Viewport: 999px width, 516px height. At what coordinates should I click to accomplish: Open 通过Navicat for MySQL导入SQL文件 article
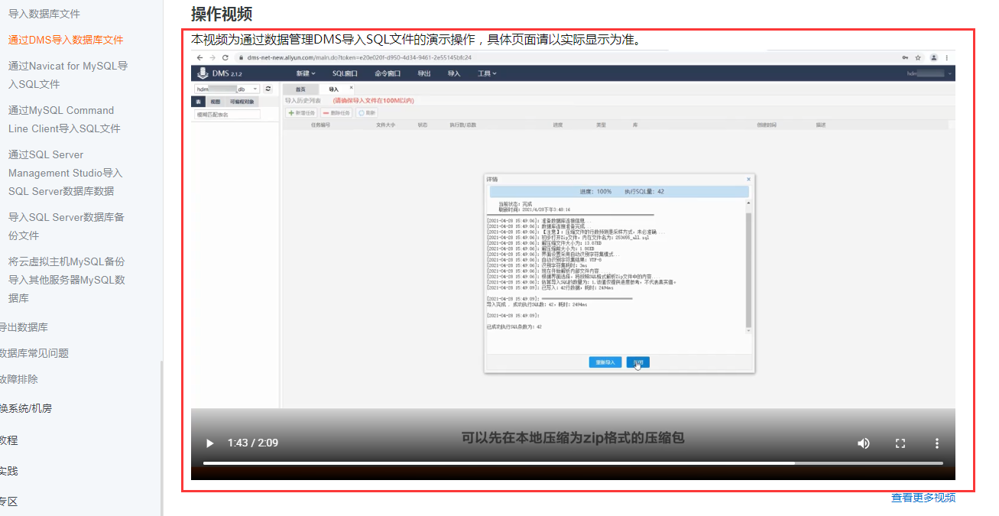[x=68, y=75]
